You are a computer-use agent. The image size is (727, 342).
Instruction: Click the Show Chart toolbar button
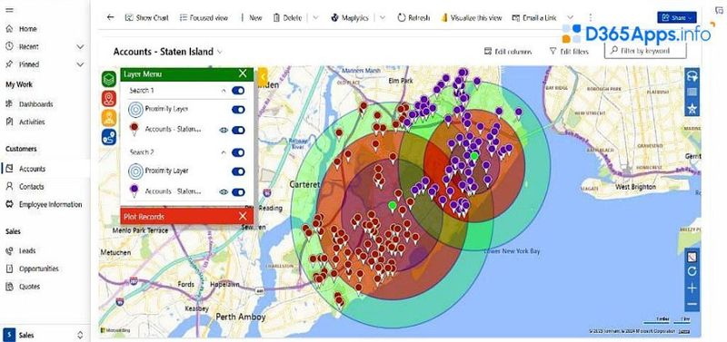pos(146,17)
